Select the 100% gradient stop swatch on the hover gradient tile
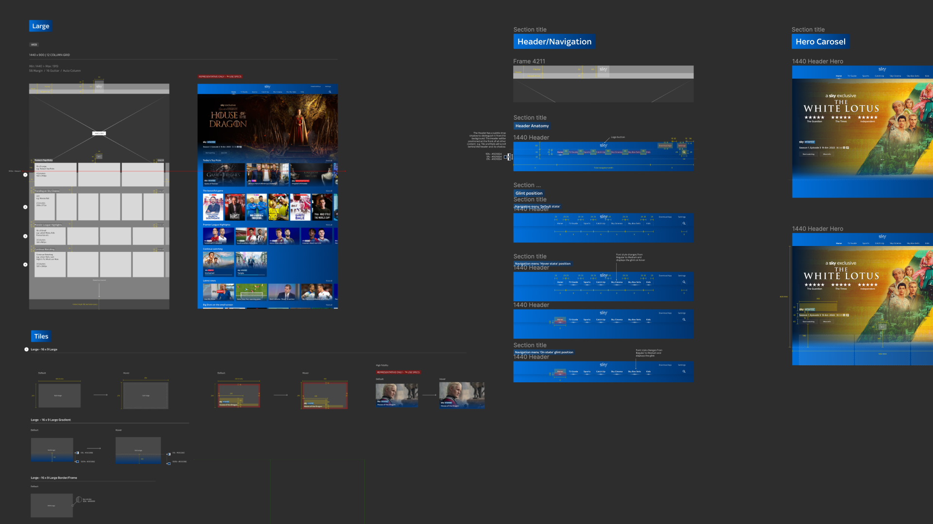Image resolution: width=933 pixels, height=524 pixels. 169,463
